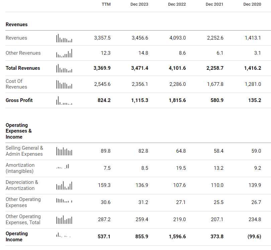
Task: Select the Gross Profit sparkline chart
Action: click(x=64, y=101)
